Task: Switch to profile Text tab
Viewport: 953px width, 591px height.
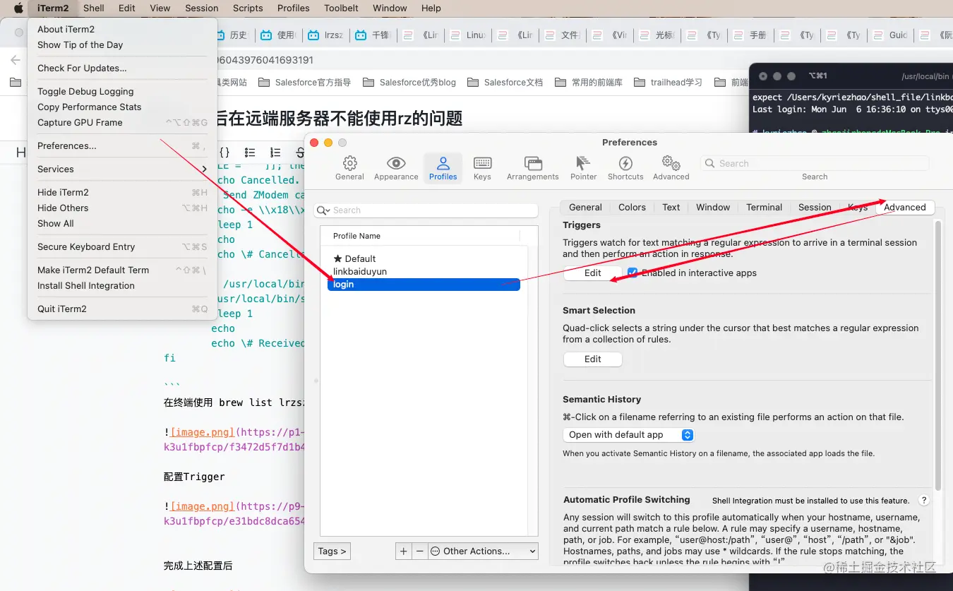Action: coord(671,207)
